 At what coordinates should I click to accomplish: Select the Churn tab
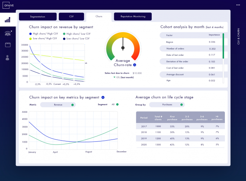[x=99, y=17]
